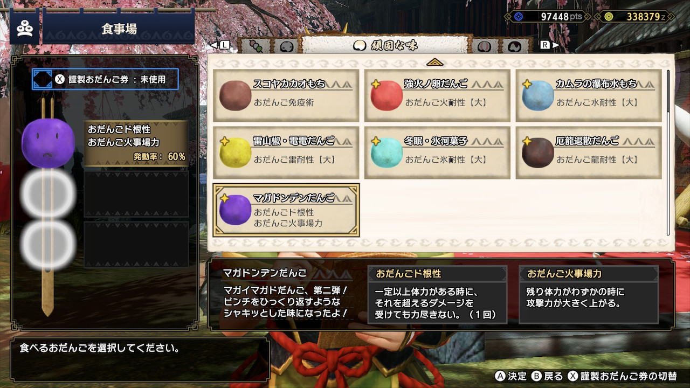Click the B 戻る back prompt

click(547, 376)
